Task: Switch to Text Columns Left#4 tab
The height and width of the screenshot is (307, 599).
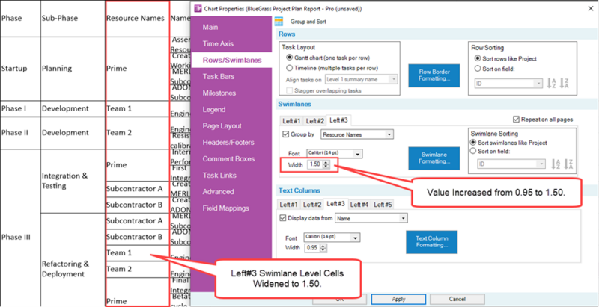Action: tap(359, 205)
